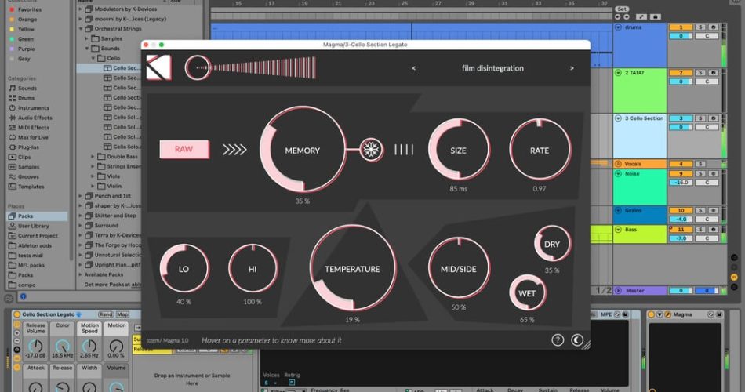
Task: Click hot-swap icon beside Cello Section Legato
Action: (x=79, y=314)
